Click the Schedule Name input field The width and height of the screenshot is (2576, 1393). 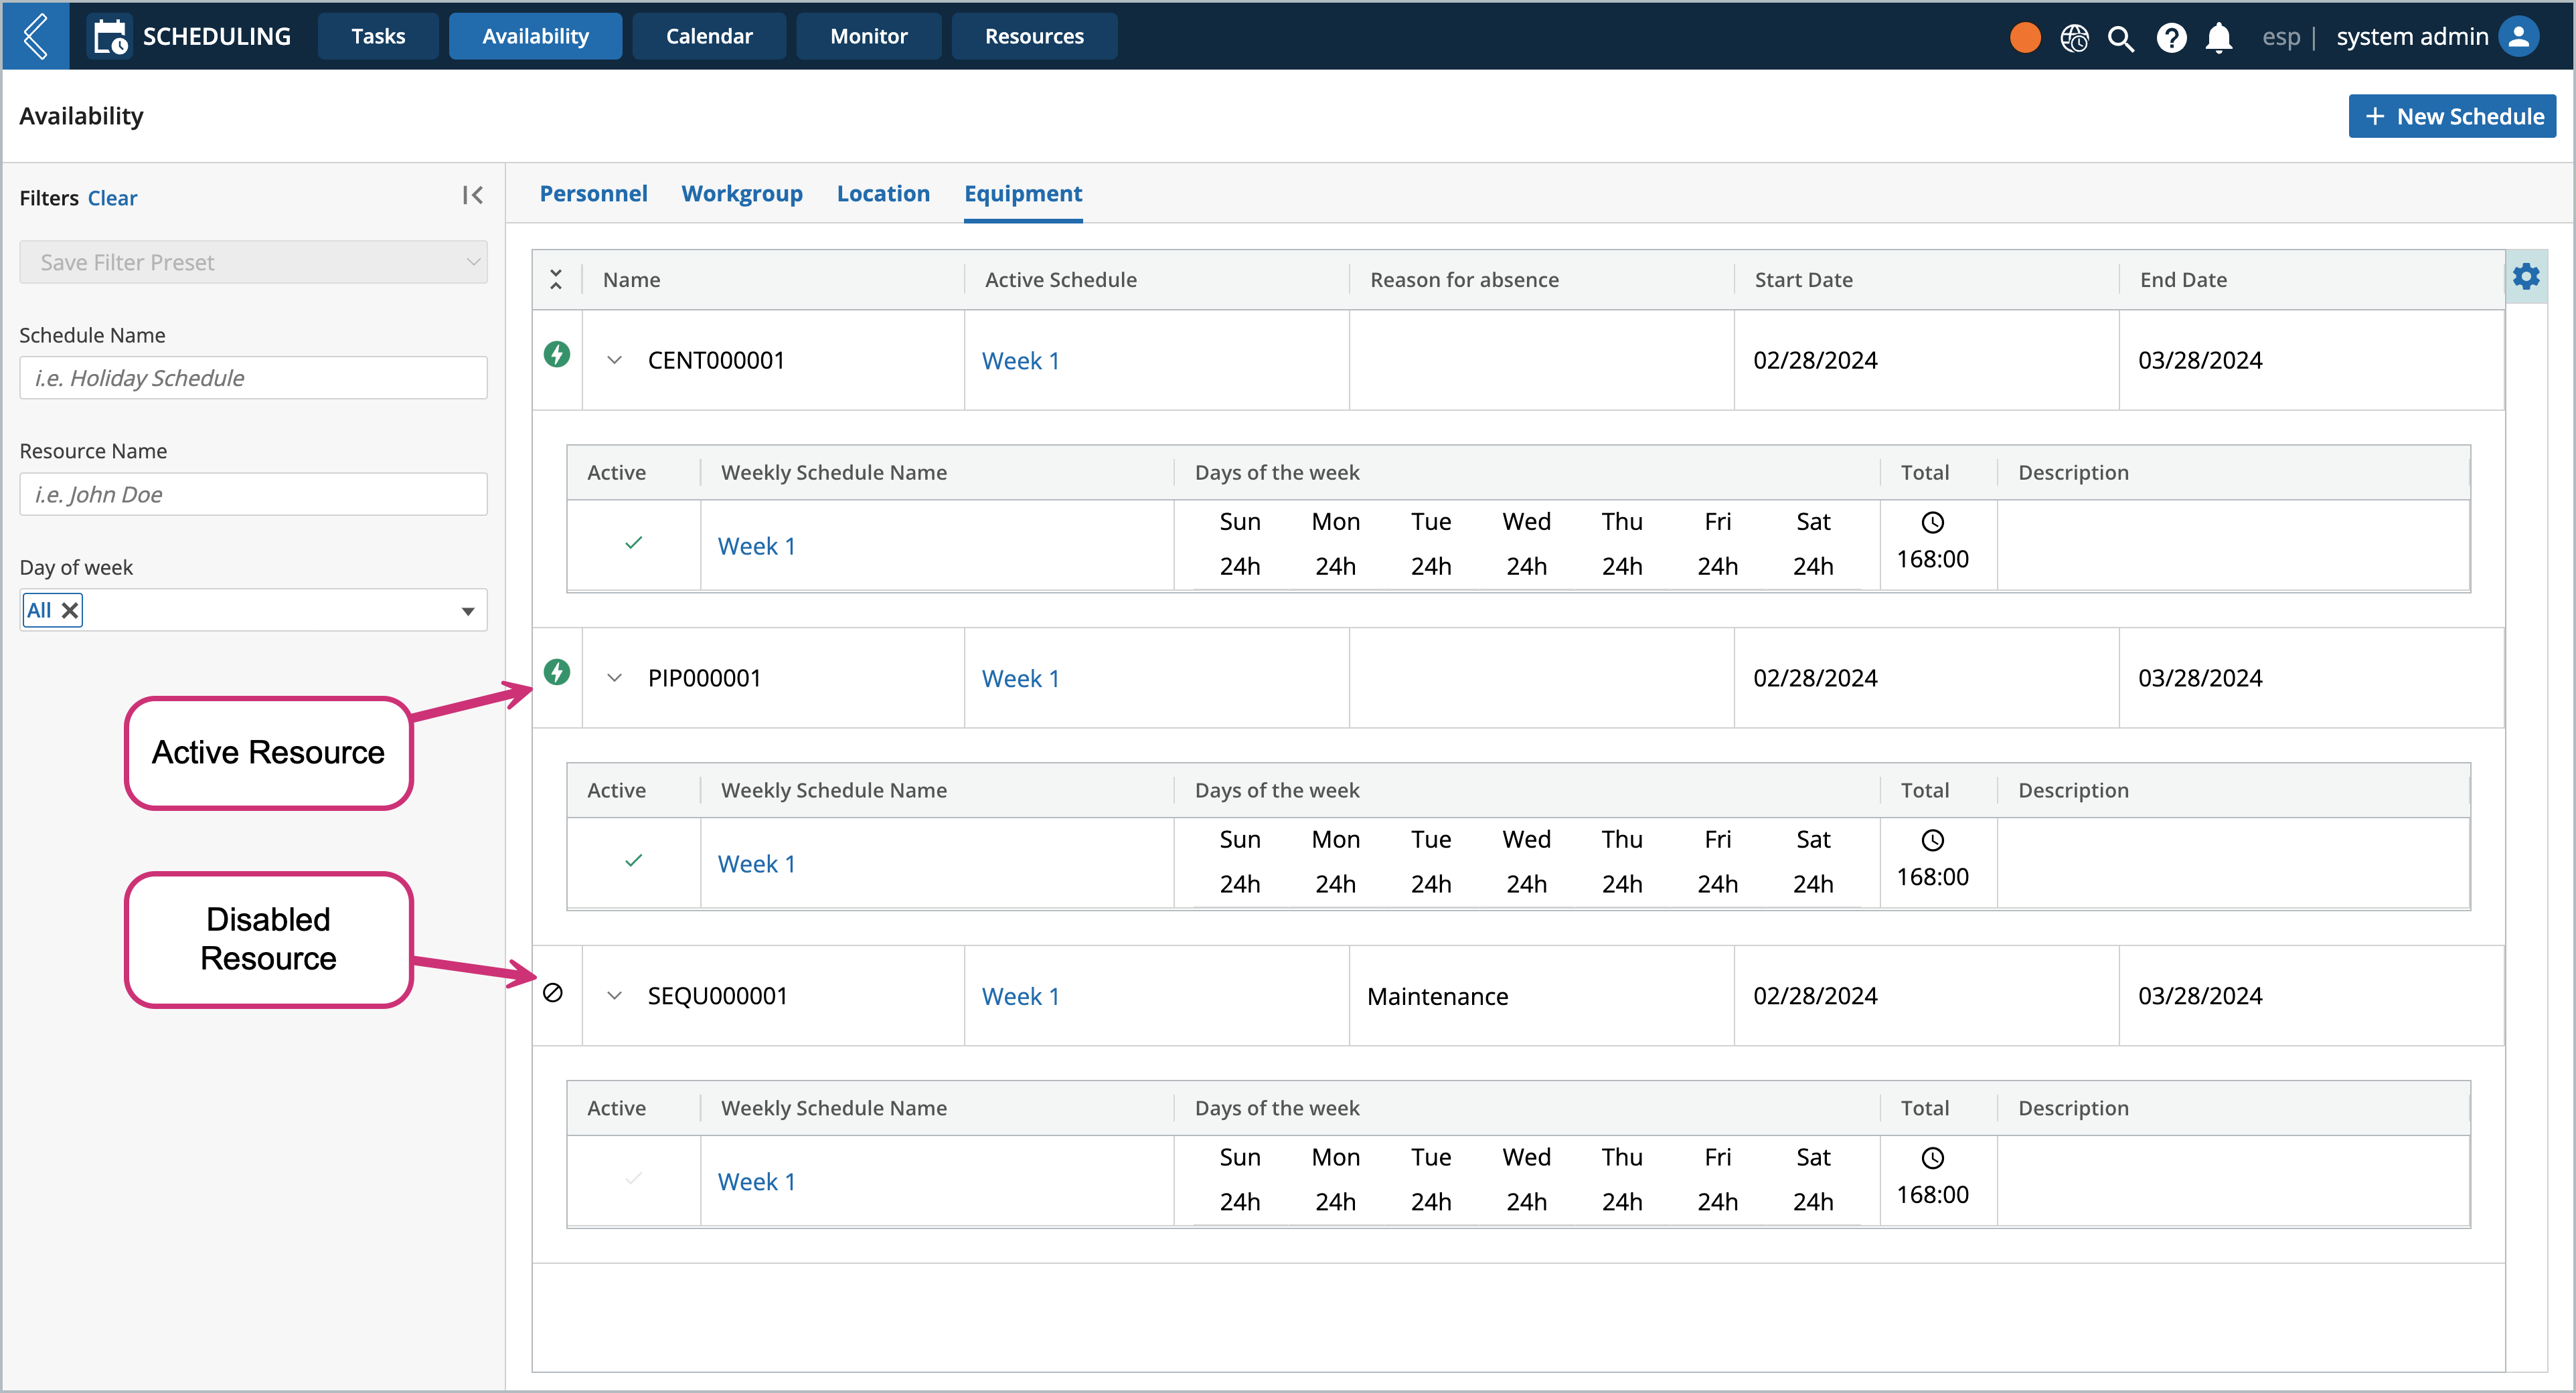(254, 377)
